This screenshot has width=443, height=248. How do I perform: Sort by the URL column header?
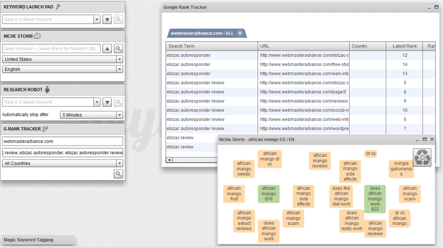303,46
